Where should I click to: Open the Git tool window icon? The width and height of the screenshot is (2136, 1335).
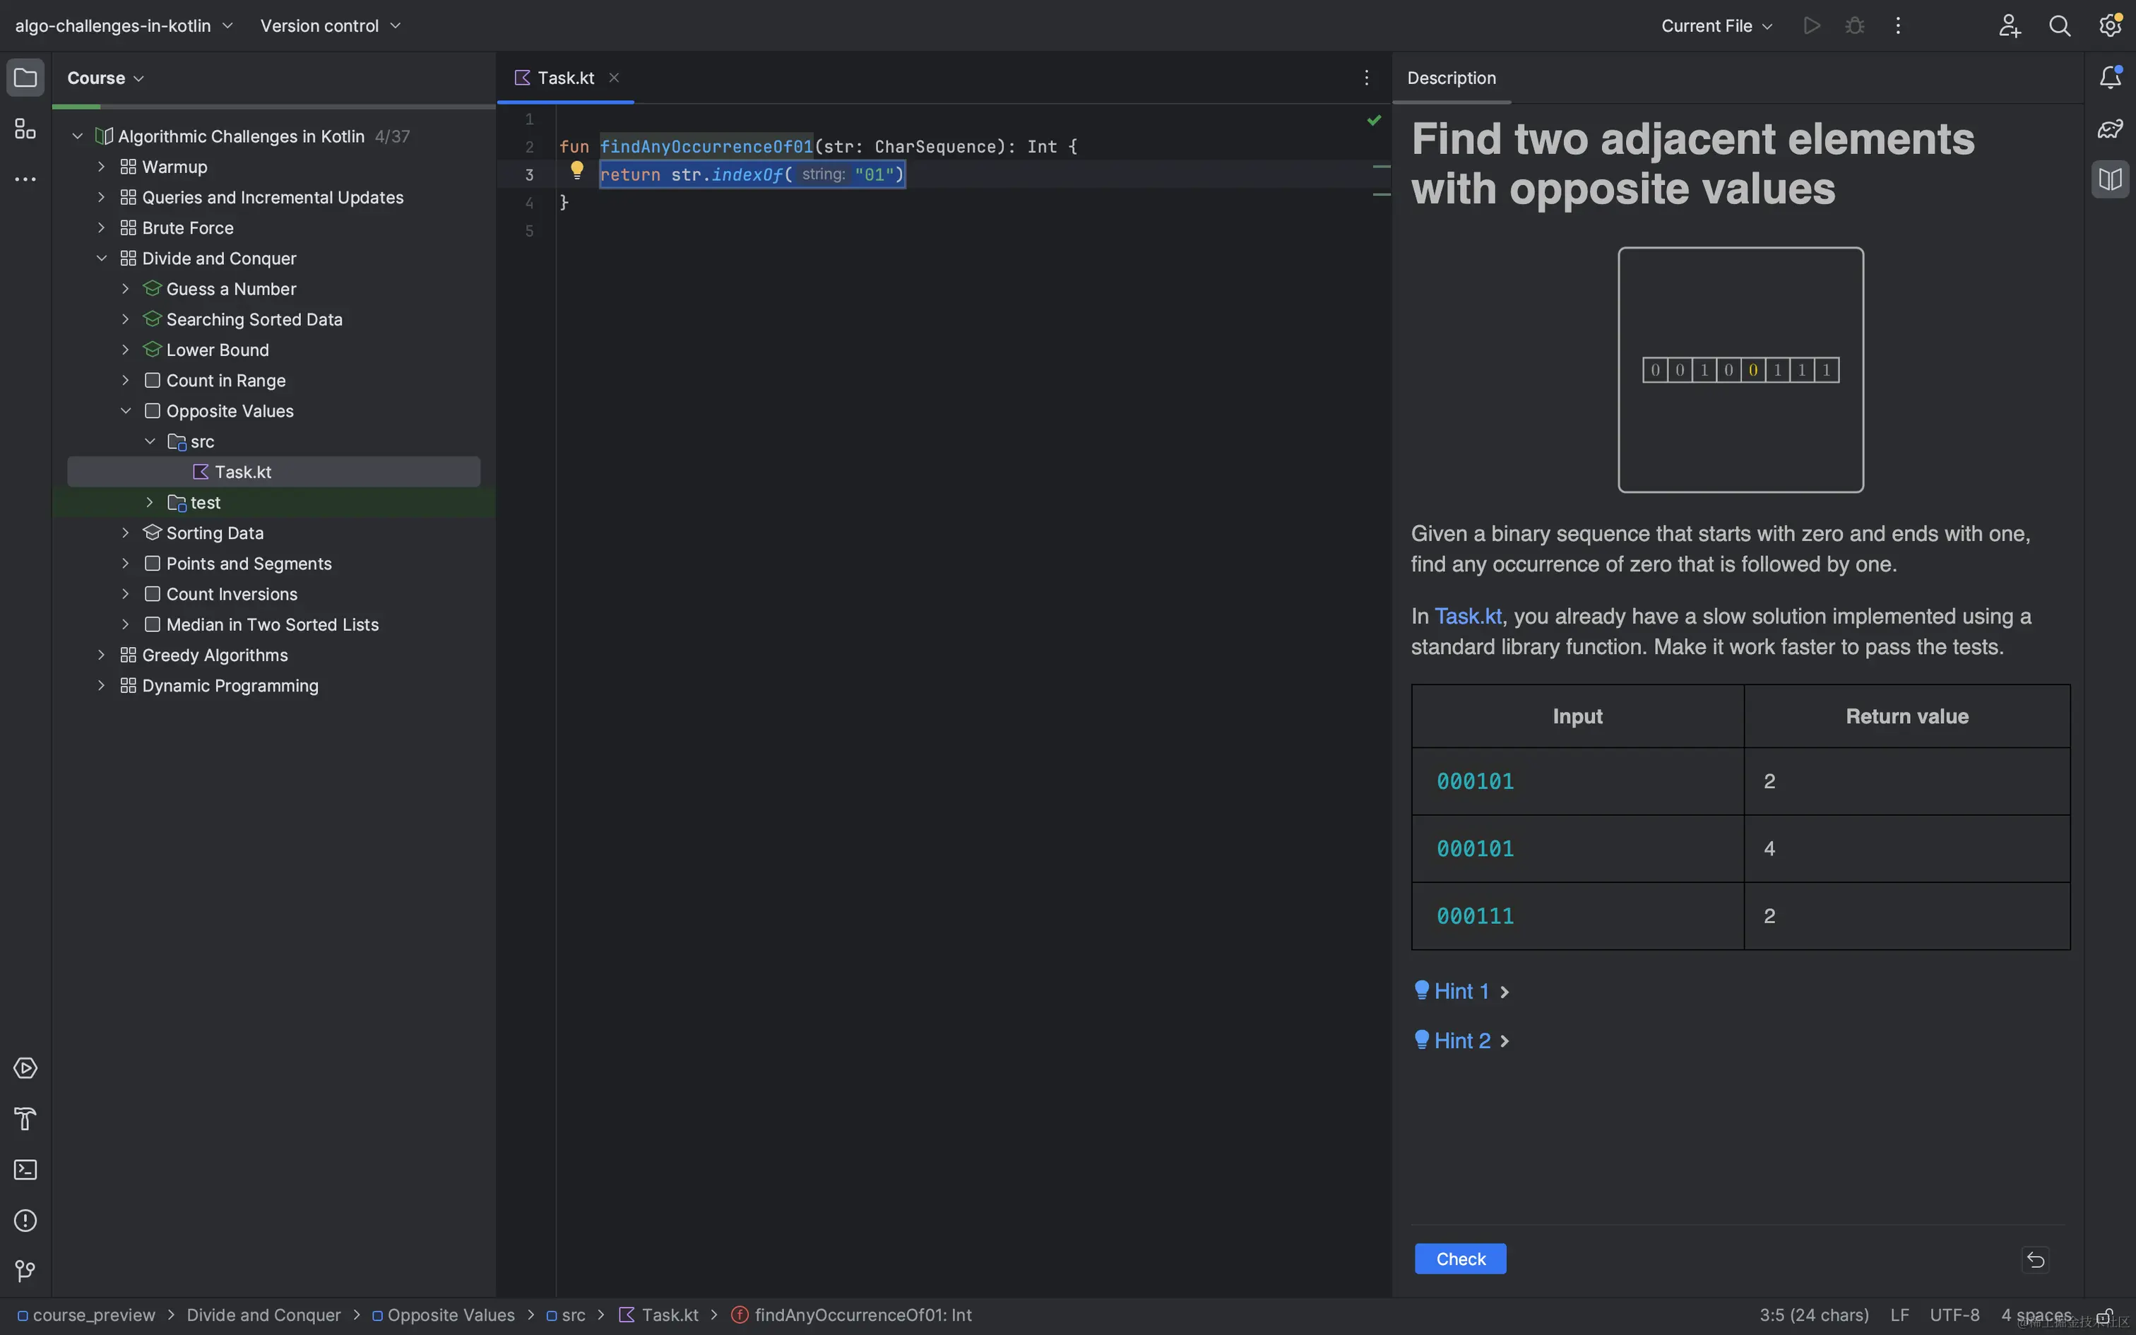coord(25,1271)
